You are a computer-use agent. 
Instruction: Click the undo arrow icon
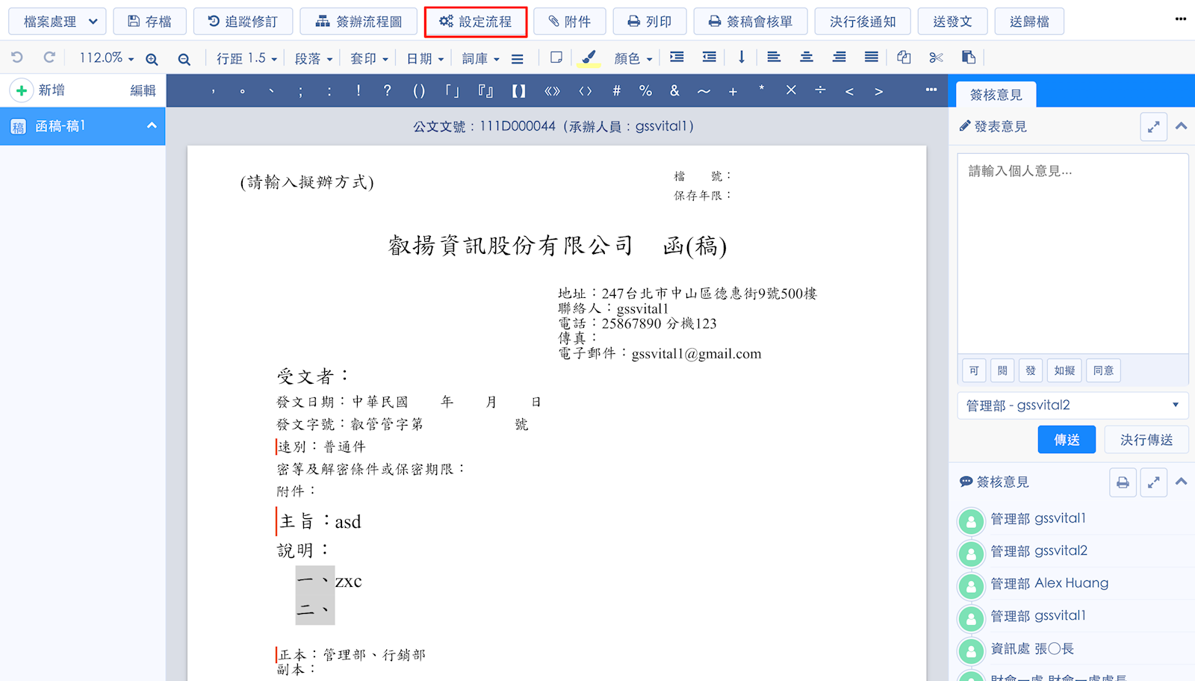click(x=17, y=57)
